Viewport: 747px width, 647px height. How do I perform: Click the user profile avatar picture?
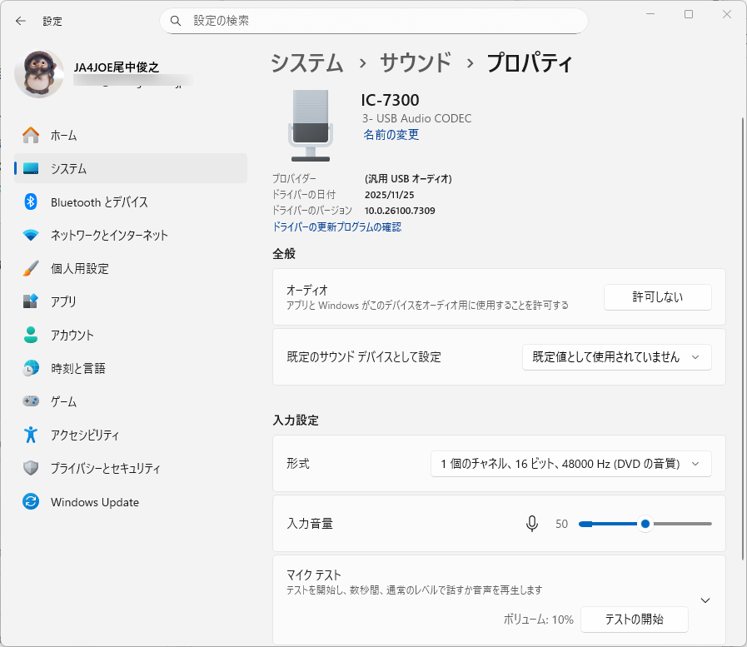pos(39,74)
